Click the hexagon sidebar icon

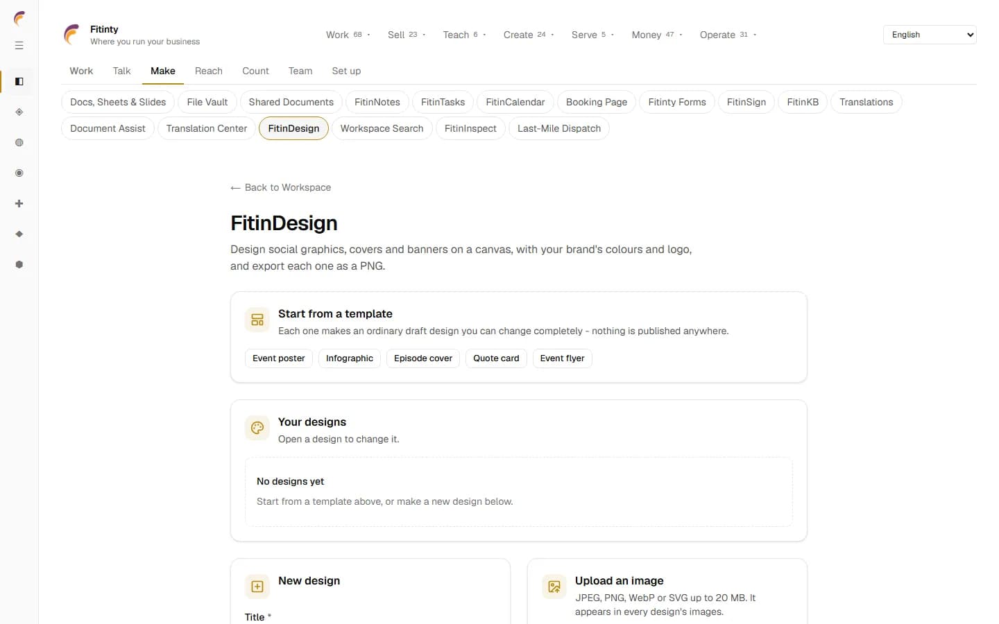(19, 265)
